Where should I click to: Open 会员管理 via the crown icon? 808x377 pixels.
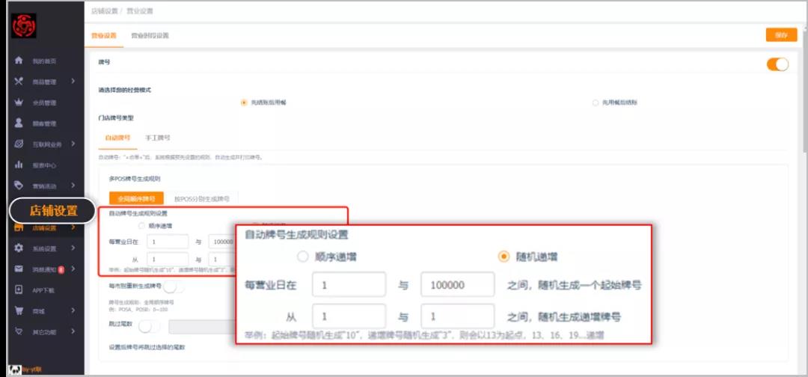[19, 102]
